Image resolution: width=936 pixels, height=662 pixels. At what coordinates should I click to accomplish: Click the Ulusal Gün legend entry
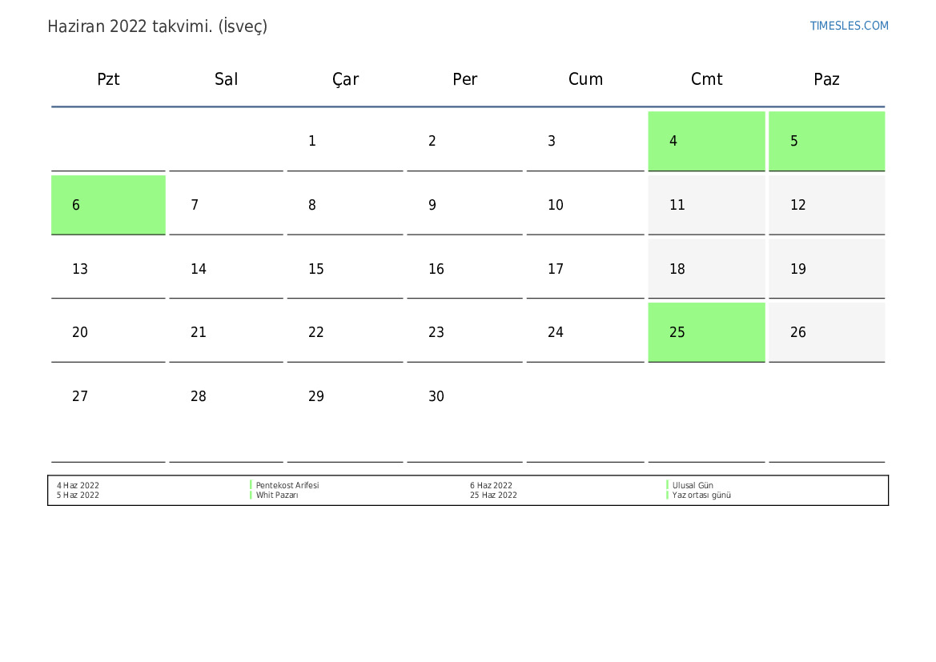coord(693,485)
